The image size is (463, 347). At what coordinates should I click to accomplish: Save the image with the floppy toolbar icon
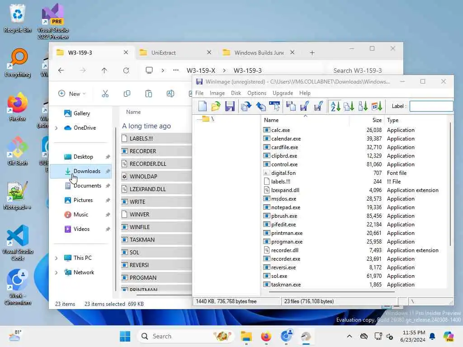coord(230,106)
